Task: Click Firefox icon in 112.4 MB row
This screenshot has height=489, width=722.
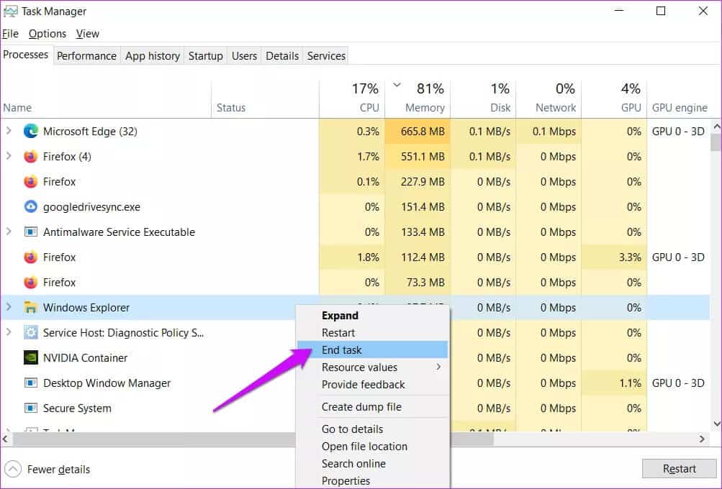Action: pos(30,257)
